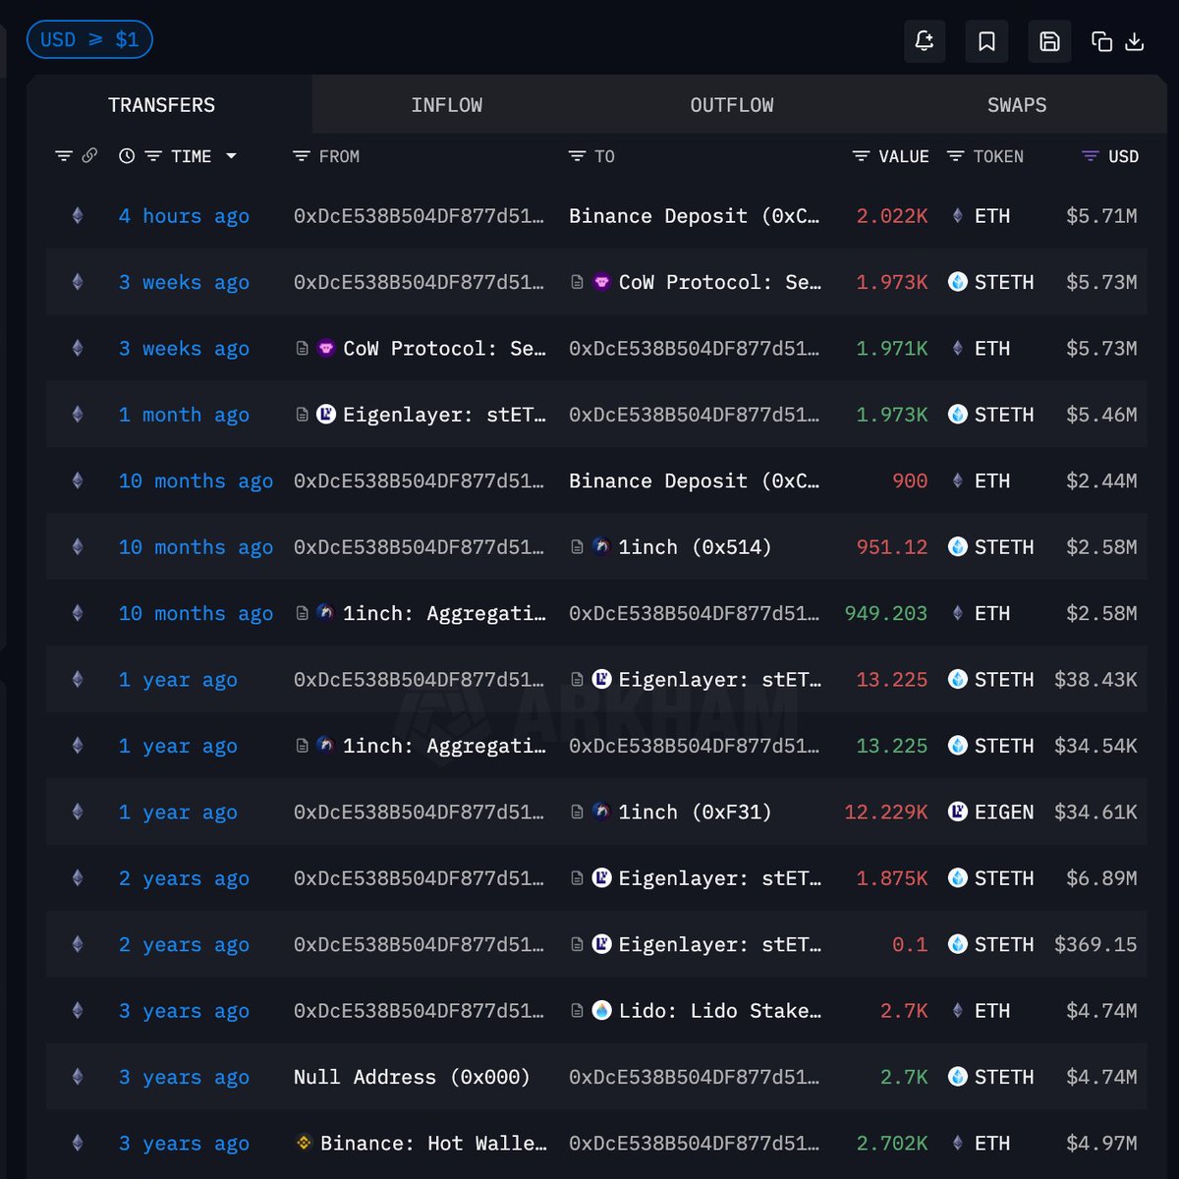The height and width of the screenshot is (1179, 1179).
Task: Open the 1 month ago timestamp link
Action: (x=184, y=415)
